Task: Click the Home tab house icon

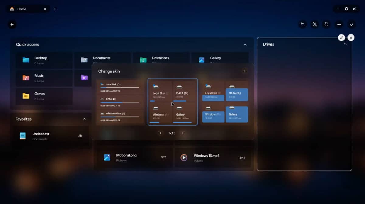Action: coord(12,9)
